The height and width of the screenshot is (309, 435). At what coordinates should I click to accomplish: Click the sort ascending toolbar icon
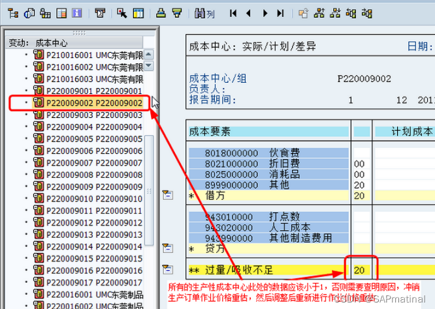tap(161, 13)
